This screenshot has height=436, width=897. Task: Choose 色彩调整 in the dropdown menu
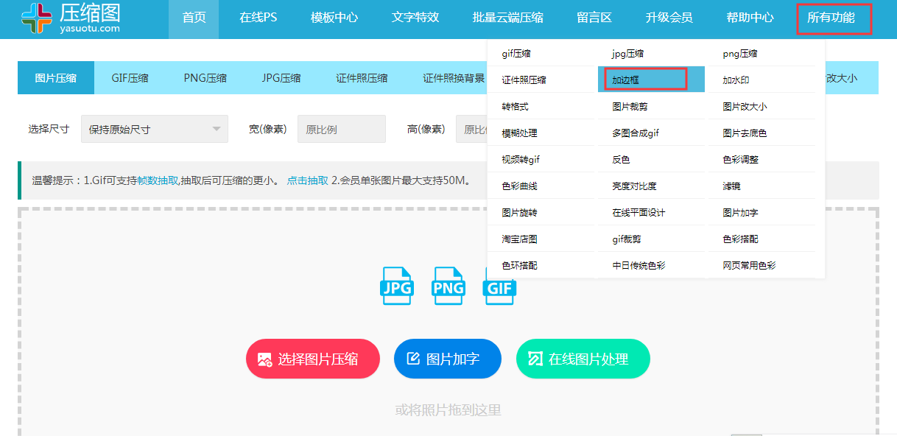tap(741, 160)
